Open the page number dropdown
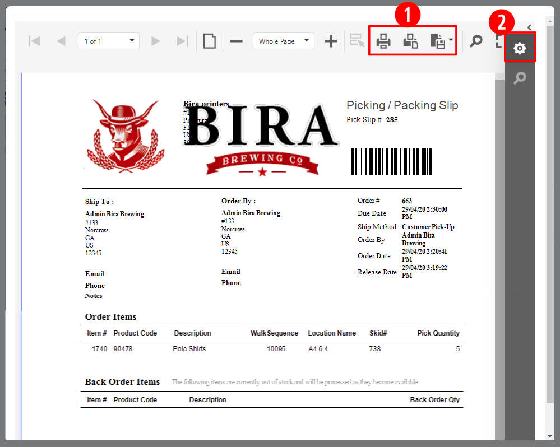The image size is (560, 447). pyautogui.click(x=132, y=41)
